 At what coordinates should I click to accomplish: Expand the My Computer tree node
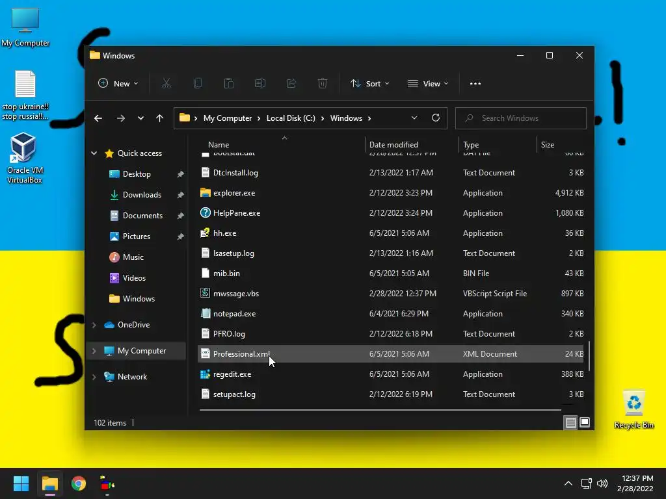click(94, 351)
